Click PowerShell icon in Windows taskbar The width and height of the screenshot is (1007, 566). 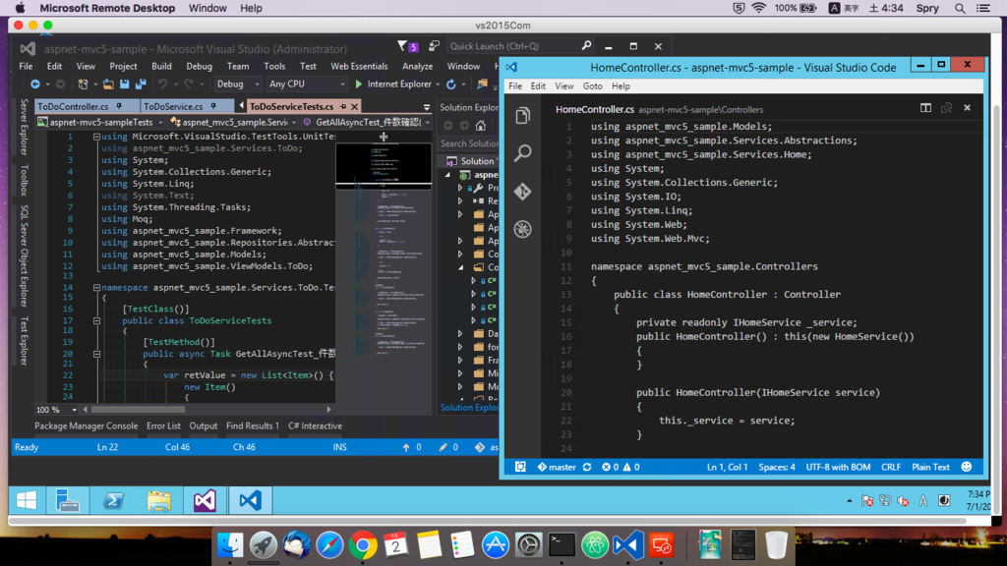click(114, 500)
